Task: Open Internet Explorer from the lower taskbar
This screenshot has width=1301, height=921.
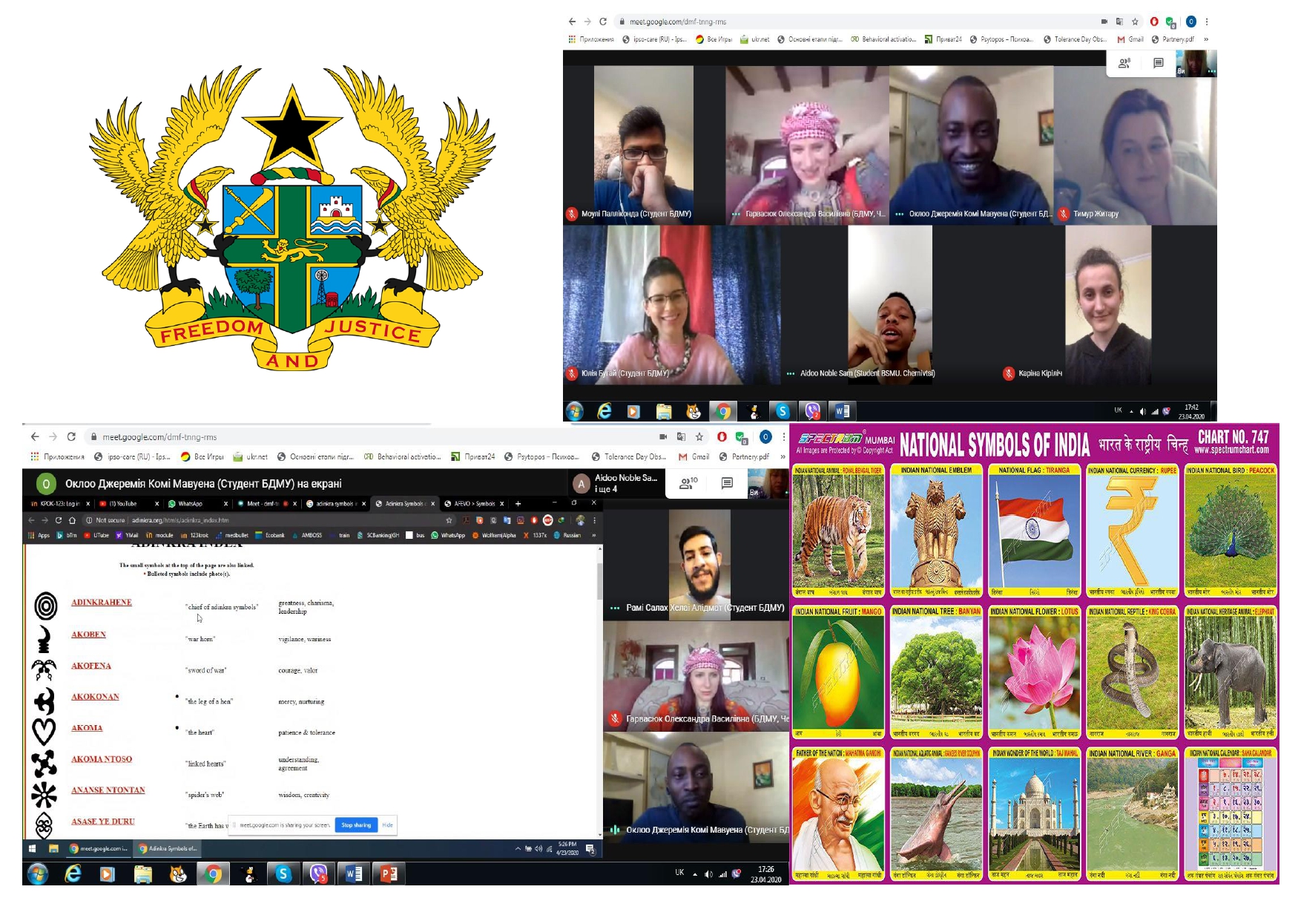Action: [73, 874]
